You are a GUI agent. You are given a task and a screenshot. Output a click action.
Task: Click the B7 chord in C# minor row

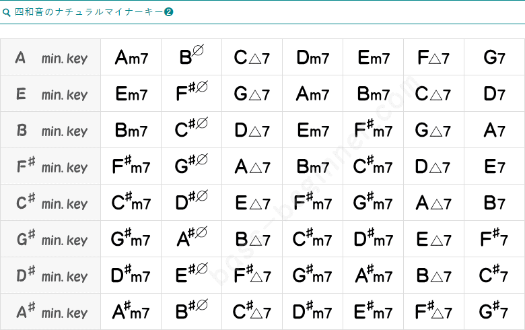click(494, 203)
